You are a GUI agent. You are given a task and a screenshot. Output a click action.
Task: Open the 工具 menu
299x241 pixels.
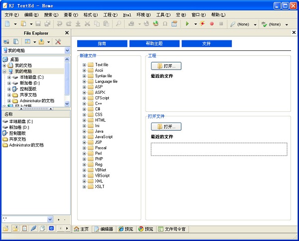coord(162,15)
